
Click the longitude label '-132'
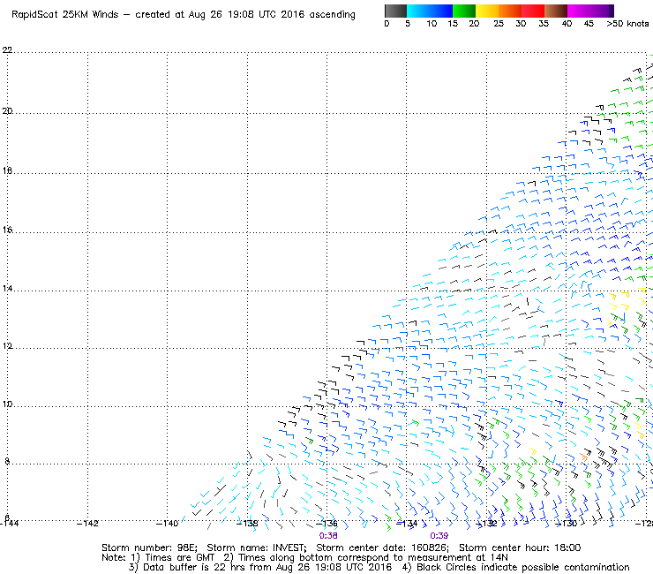tap(486, 524)
